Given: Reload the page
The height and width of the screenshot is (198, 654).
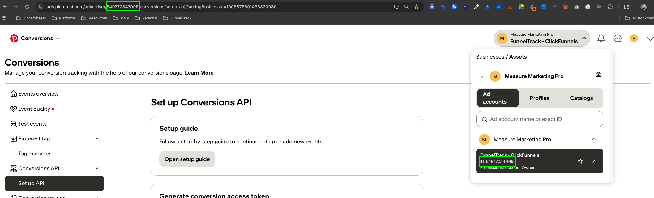Looking at the screenshot, I should click(27, 6).
